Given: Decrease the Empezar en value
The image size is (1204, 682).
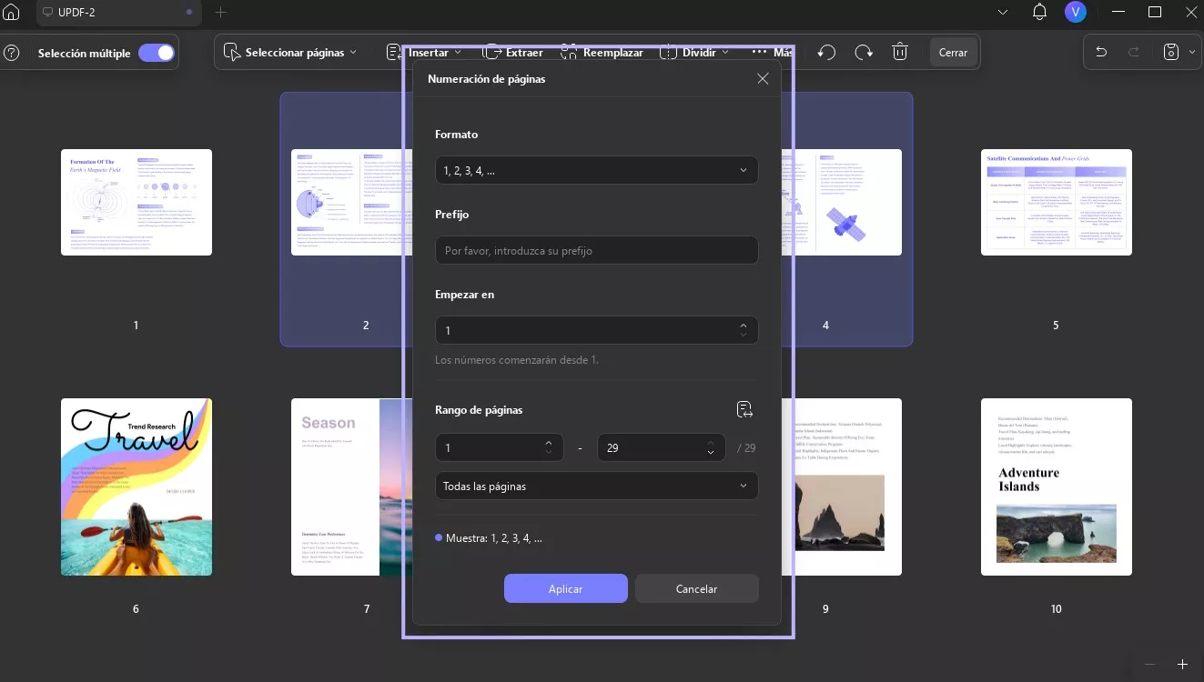Looking at the screenshot, I should tap(744, 336).
